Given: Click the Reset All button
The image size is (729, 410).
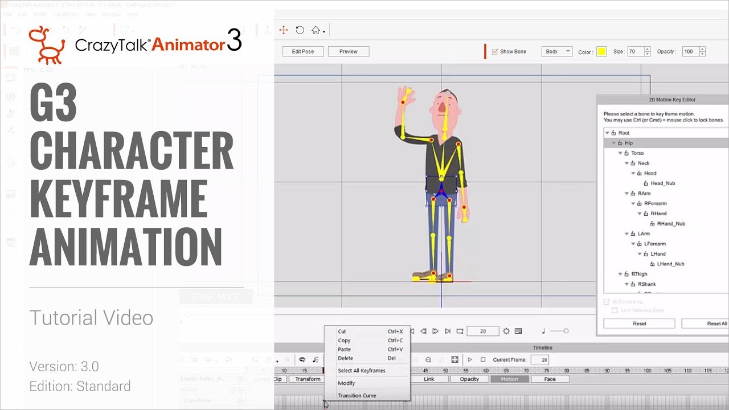Looking at the screenshot, I should (x=705, y=323).
